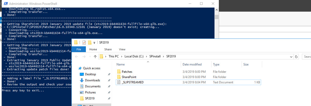The image size is (311, 106).
Task: Open the Recent locations dropdown arrow
Action: (x=90, y=57)
